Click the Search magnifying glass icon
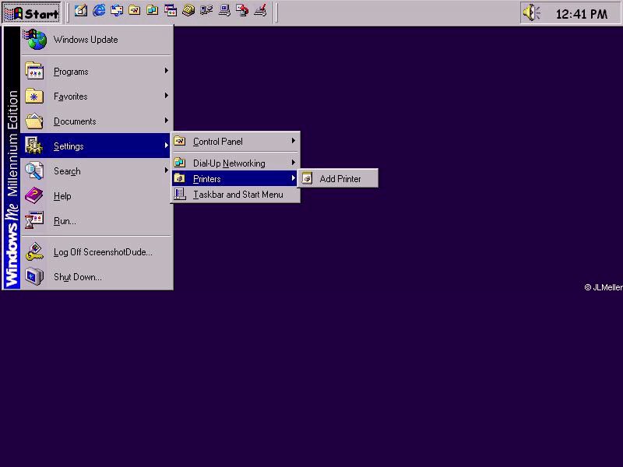 coord(34,170)
